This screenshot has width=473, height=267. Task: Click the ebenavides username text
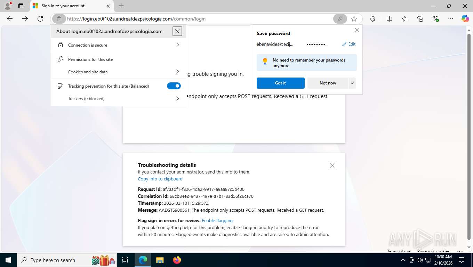(x=275, y=44)
